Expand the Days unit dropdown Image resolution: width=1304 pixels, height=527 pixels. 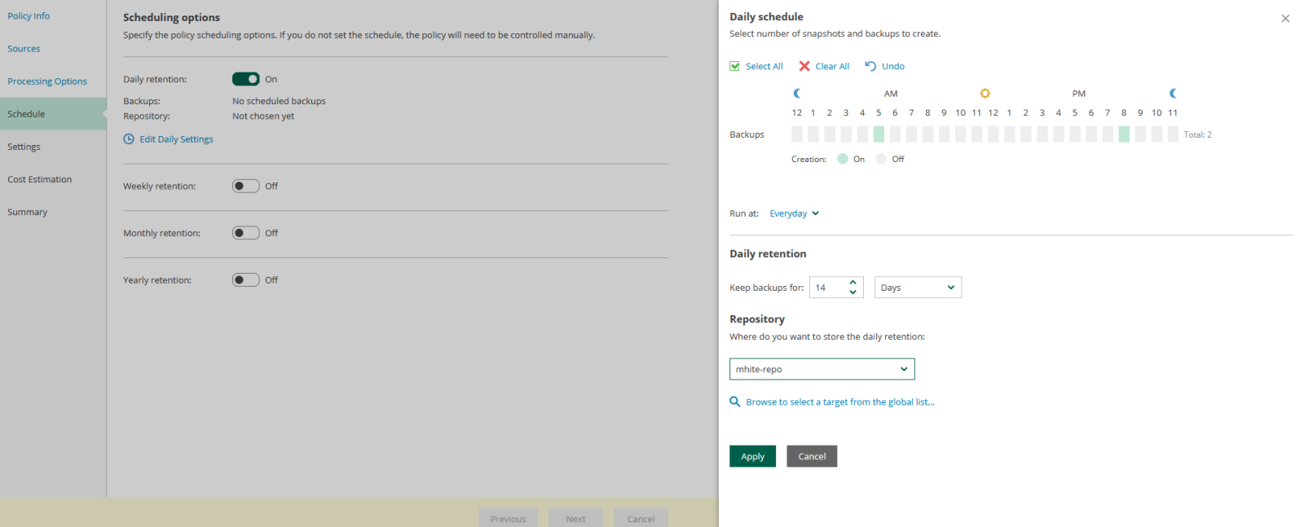click(x=918, y=288)
